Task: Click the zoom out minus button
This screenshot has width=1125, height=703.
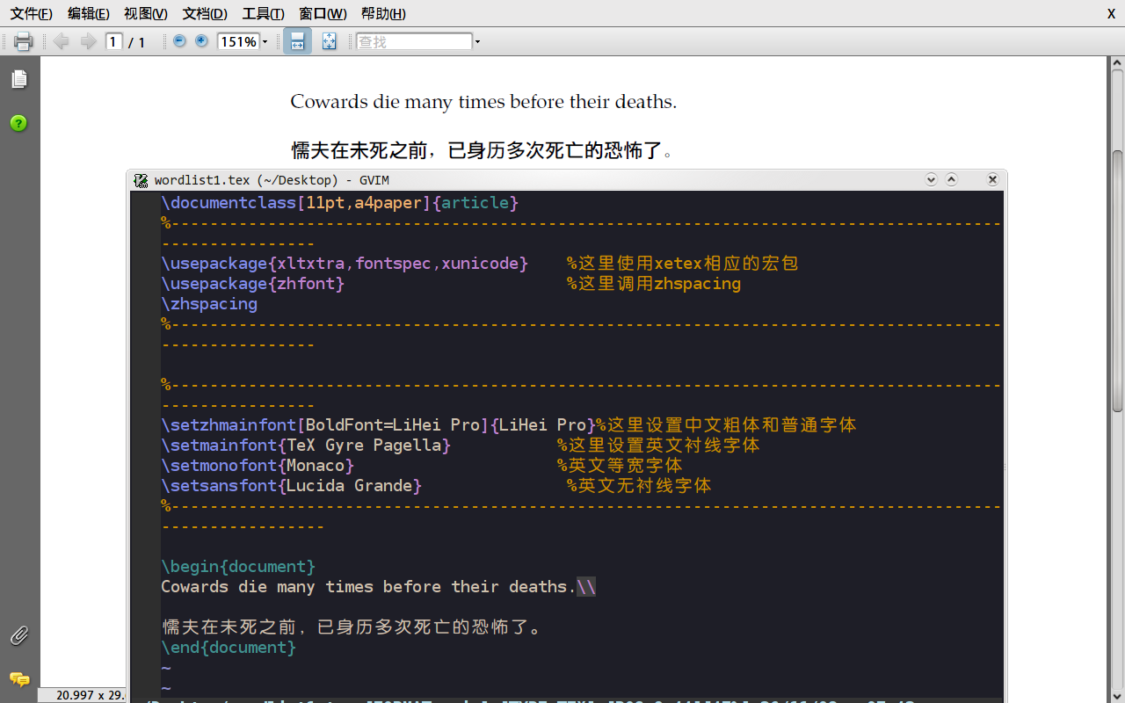Action: click(179, 41)
